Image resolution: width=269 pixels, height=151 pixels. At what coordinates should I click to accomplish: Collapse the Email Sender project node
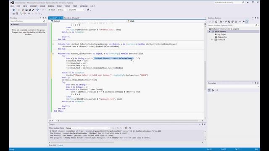coord(209,32)
